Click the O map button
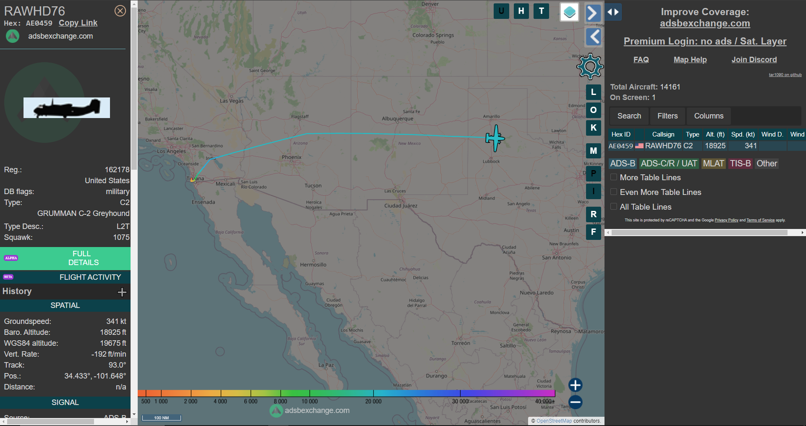The height and width of the screenshot is (426, 806). (593, 110)
